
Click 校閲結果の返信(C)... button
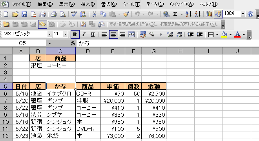point(133,24)
